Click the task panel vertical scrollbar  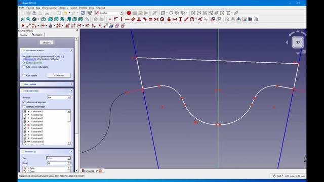point(76,105)
